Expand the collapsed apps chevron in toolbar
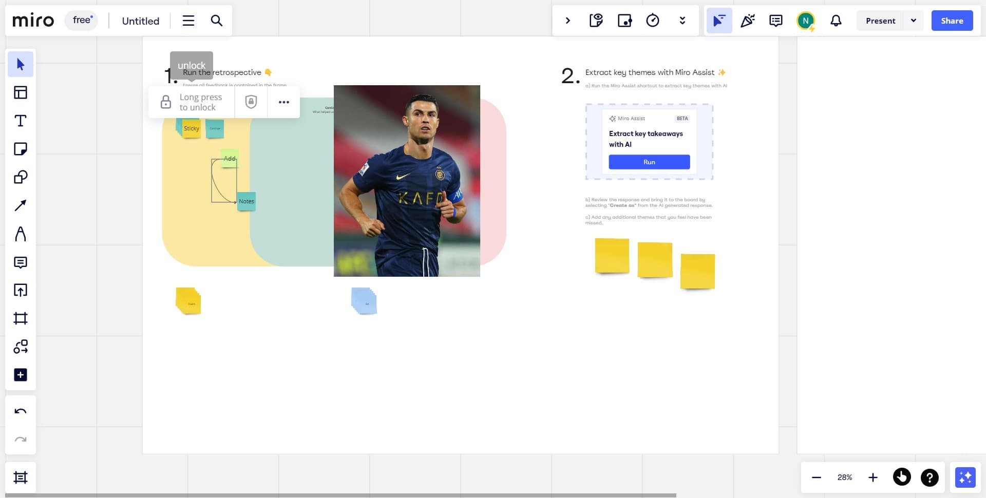 point(567,21)
